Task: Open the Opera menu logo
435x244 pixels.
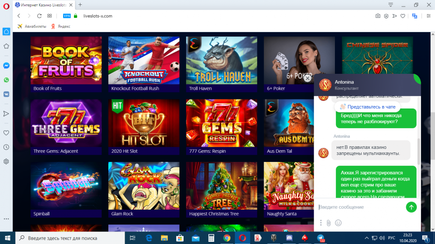Action: tap(6, 6)
